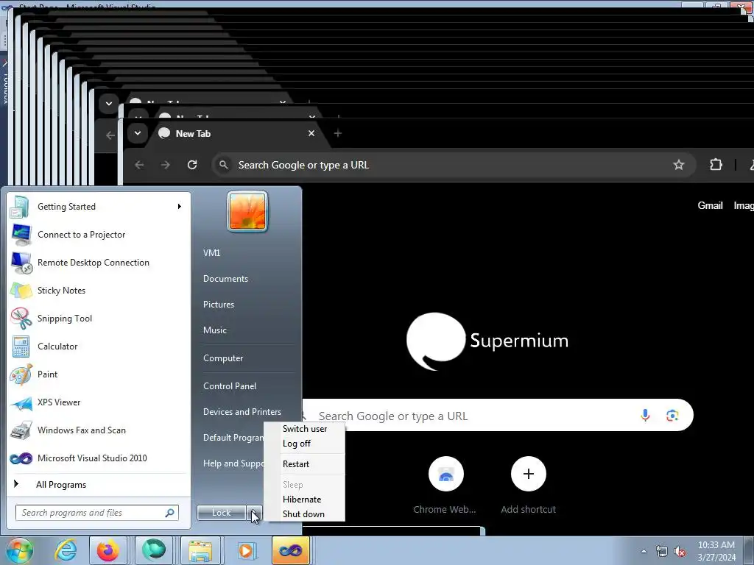754x565 pixels.
Task: Click the muted volume tray icon
Action: [680, 551]
